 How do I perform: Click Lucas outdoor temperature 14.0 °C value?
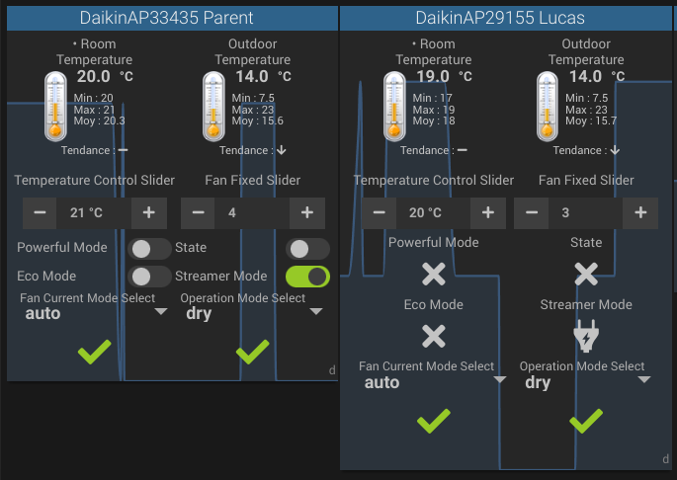pyautogui.click(x=597, y=76)
